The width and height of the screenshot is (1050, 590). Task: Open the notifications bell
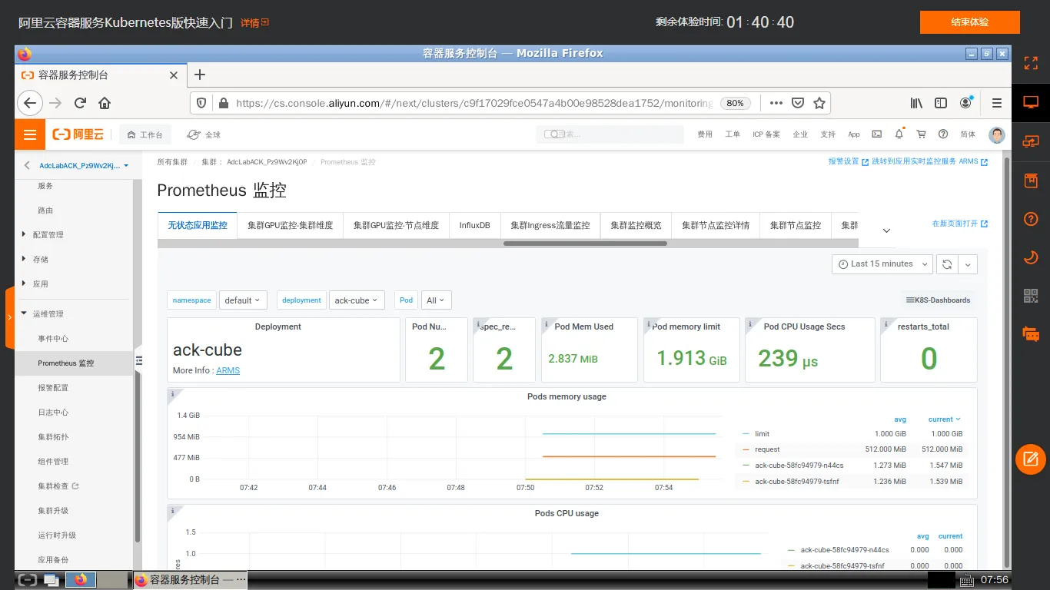[x=899, y=134]
